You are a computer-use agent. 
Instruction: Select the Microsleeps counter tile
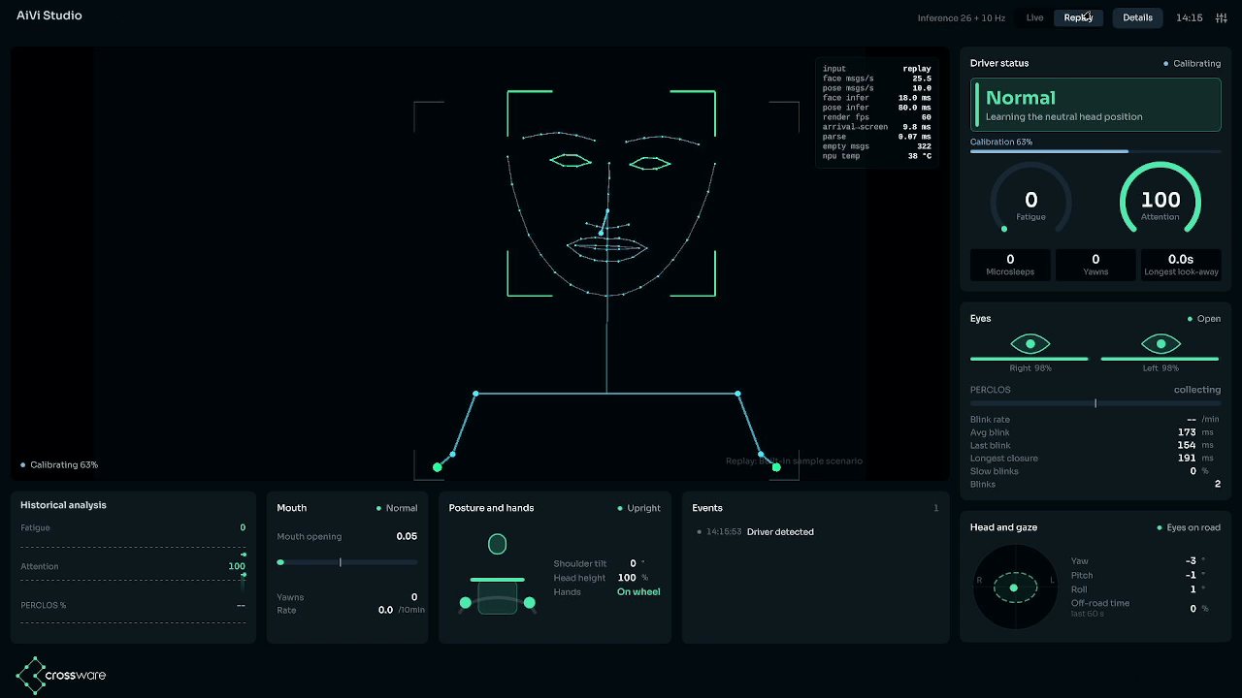point(1010,265)
